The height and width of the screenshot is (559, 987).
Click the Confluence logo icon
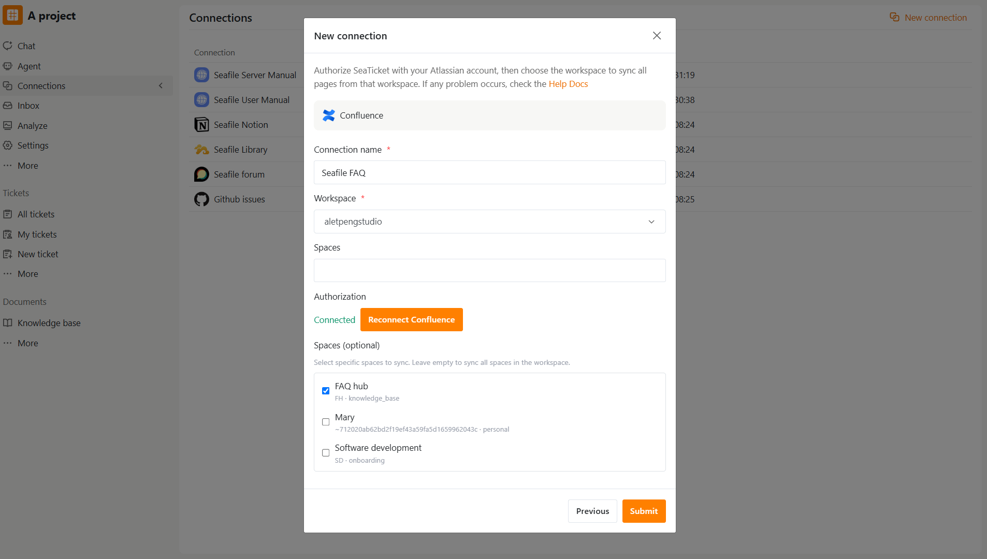pos(329,115)
